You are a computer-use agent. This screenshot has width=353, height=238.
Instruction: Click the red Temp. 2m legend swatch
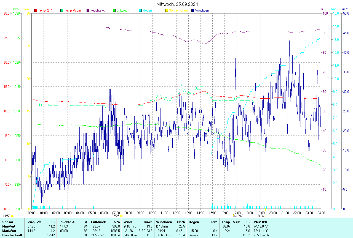click(36, 10)
